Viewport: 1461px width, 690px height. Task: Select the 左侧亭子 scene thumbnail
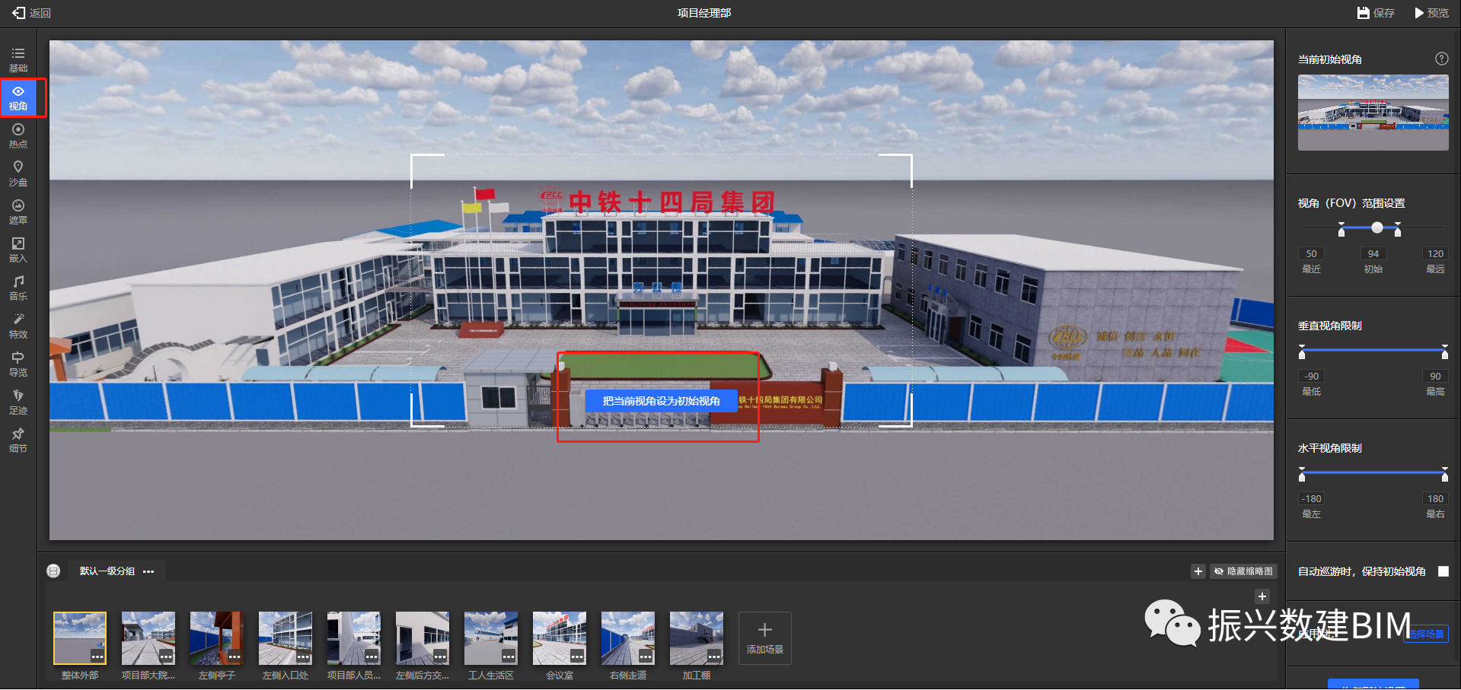[x=217, y=638]
